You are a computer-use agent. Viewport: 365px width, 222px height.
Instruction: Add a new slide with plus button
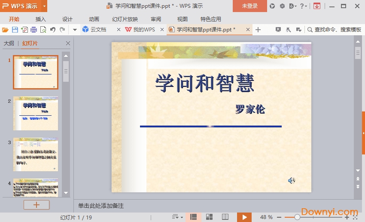[36, 205]
